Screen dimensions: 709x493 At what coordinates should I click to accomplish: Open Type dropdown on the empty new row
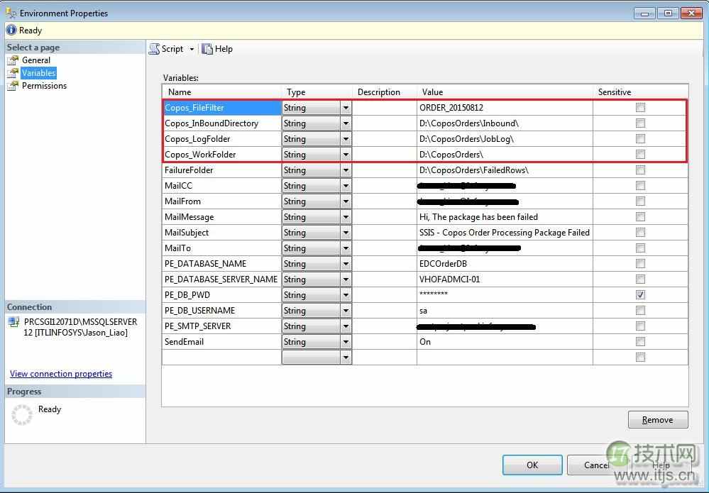[346, 357]
